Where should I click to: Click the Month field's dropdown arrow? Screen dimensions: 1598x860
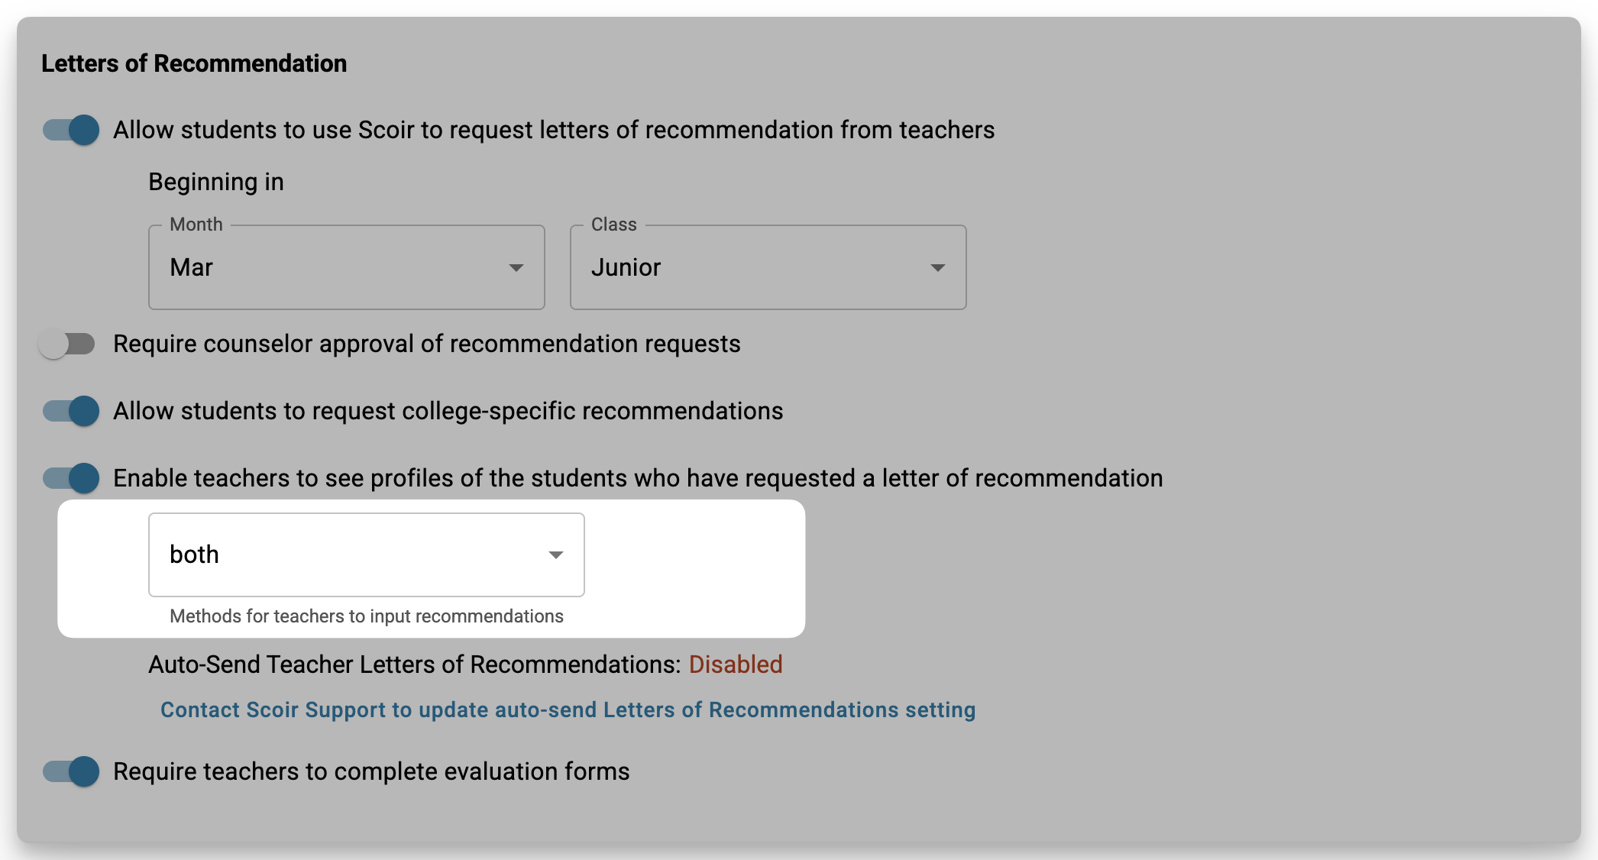pos(516,267)
